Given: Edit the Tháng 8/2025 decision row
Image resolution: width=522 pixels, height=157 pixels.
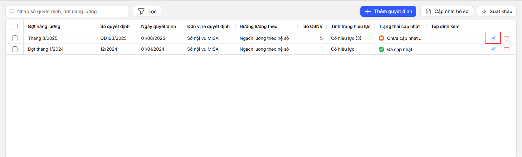Looking at the screenshot, I should 493,38.
